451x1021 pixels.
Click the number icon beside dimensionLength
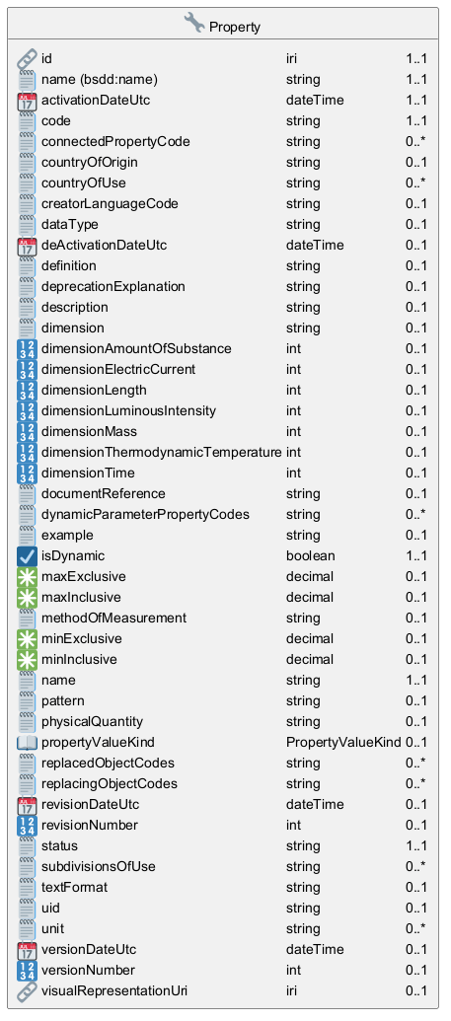27,390
